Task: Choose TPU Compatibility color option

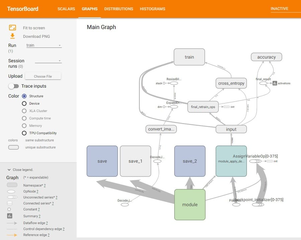Action: [24, 133]
